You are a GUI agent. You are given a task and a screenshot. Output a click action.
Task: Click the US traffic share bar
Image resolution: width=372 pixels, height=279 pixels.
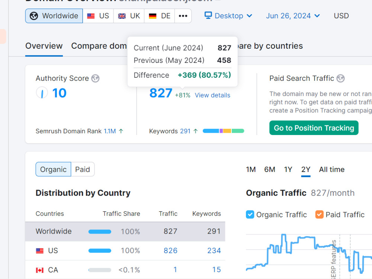click(x=100, y=251)
